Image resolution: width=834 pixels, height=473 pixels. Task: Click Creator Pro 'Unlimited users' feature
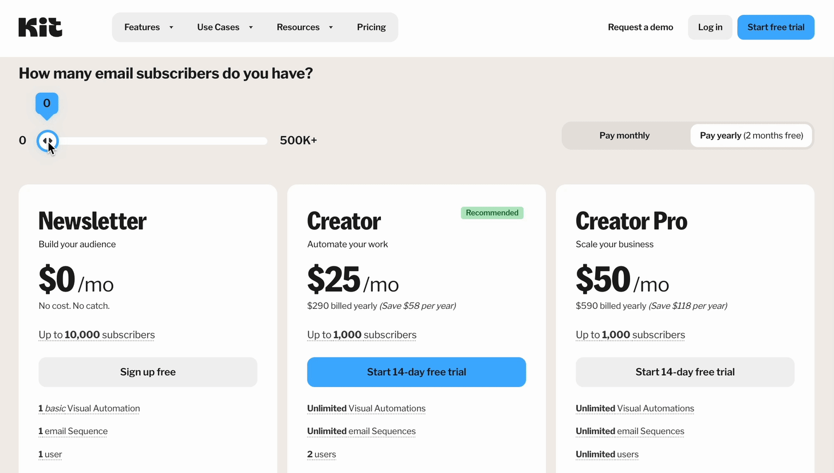(x=607, y=454)
